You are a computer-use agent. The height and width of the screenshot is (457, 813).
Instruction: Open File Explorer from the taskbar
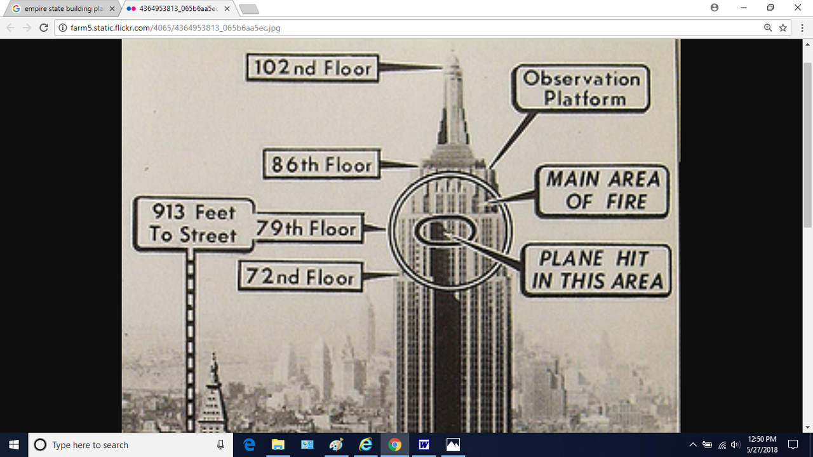[278, 445]
